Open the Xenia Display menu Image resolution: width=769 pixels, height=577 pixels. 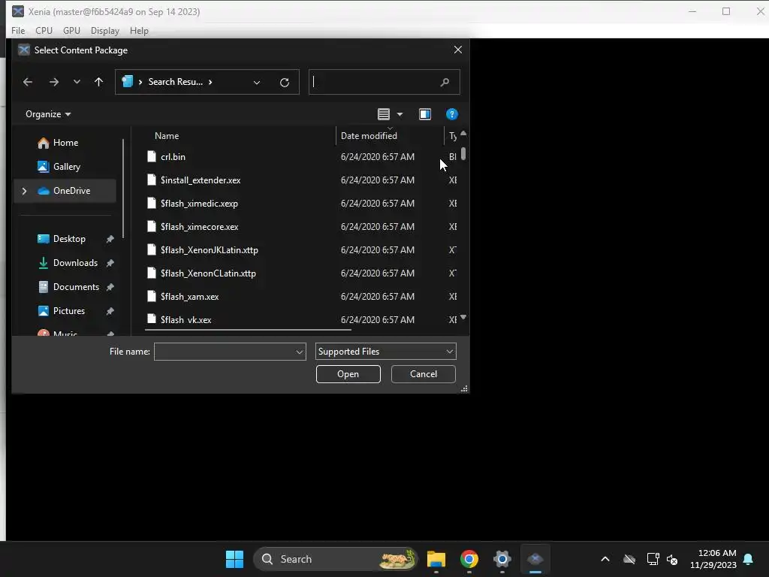(x=105, y=30)
